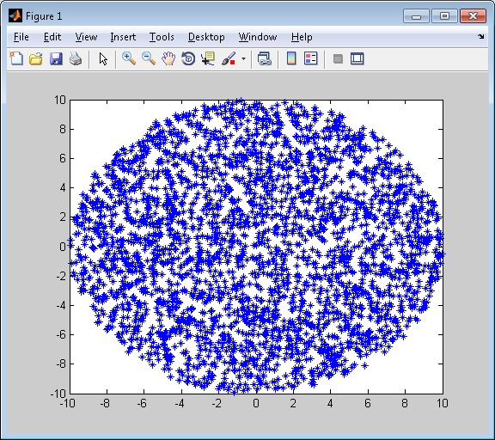This screenshot has height=440, width=495.
Task: Save the figure with the floppy icon
Action: click(56, 58)
